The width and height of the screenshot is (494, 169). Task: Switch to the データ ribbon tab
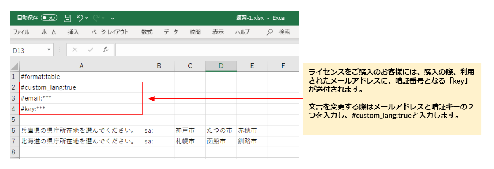click(171, 32)
